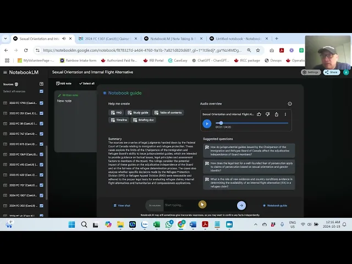The width and height of the screenshot is (352, 264).
Task: Open Word from the taskbar
Action: click(193, 224)
